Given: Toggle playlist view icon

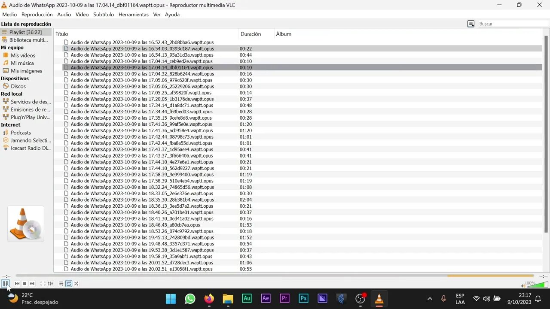Looking at the screenshot, I should [x=61, y=284].
